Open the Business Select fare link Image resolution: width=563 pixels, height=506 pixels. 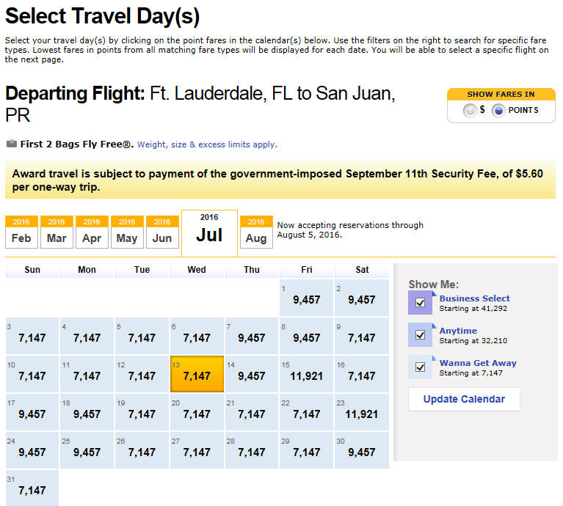(474, 298)
